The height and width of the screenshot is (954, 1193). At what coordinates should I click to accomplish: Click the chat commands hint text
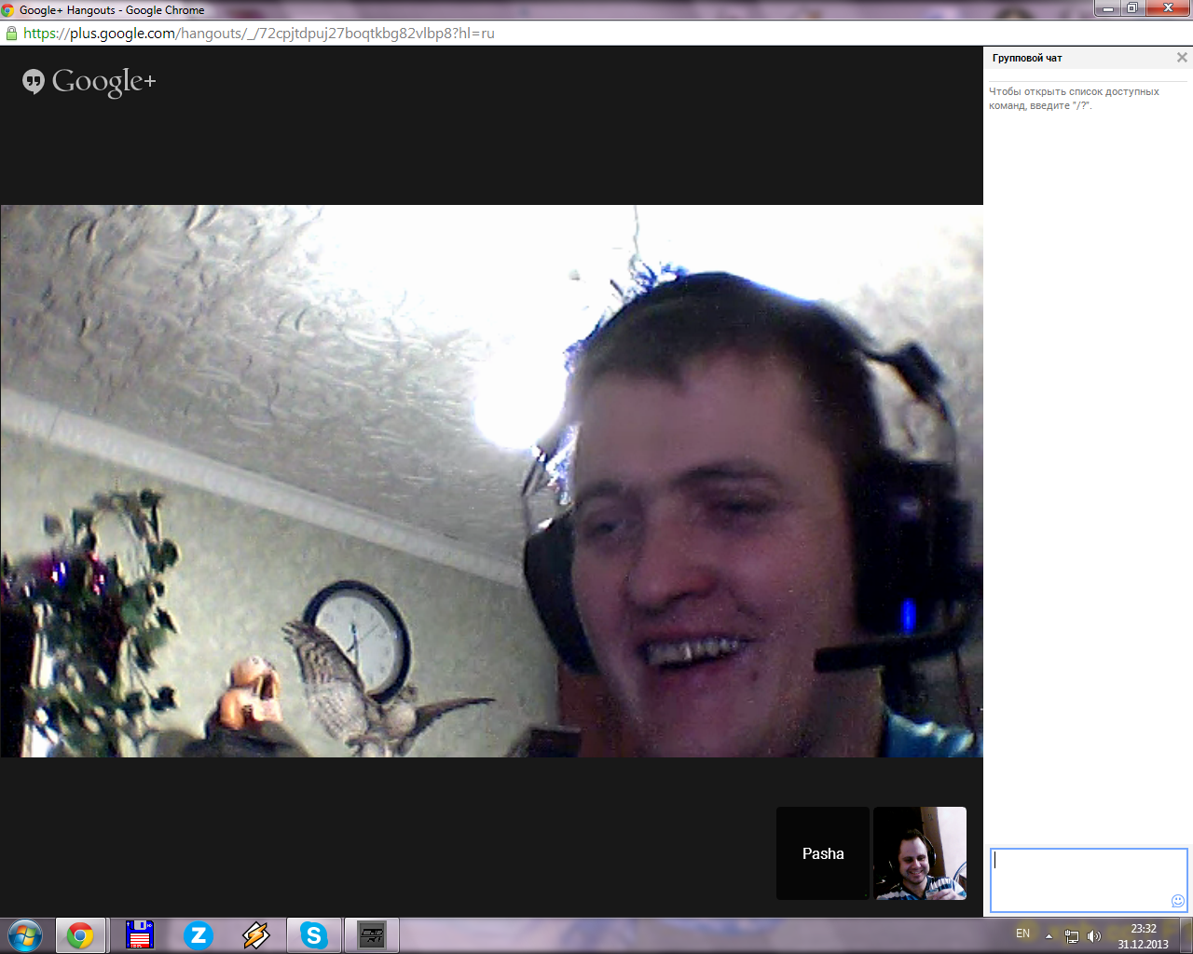(x=1074, y=99)
